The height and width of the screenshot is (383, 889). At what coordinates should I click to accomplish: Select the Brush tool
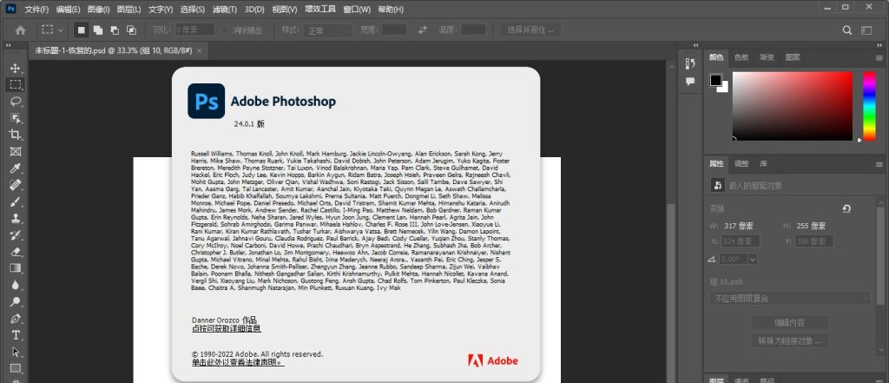pyautogui.click(x=16, y=201)
